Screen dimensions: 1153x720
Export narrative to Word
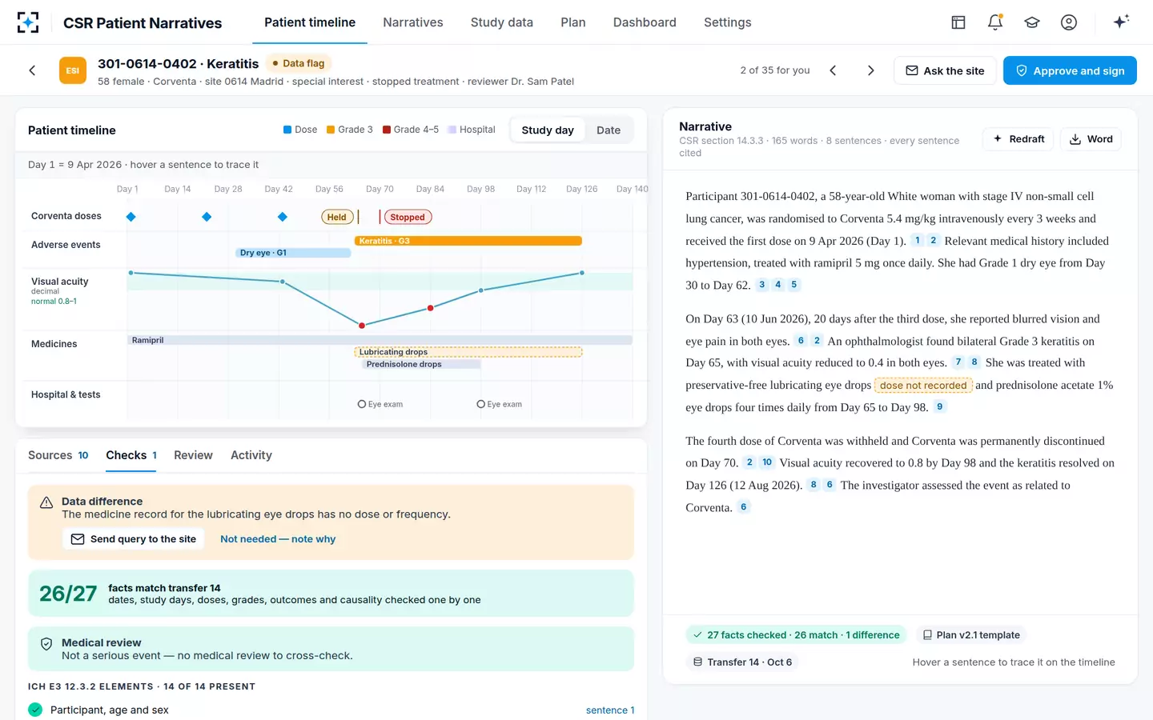point(1091,139)
